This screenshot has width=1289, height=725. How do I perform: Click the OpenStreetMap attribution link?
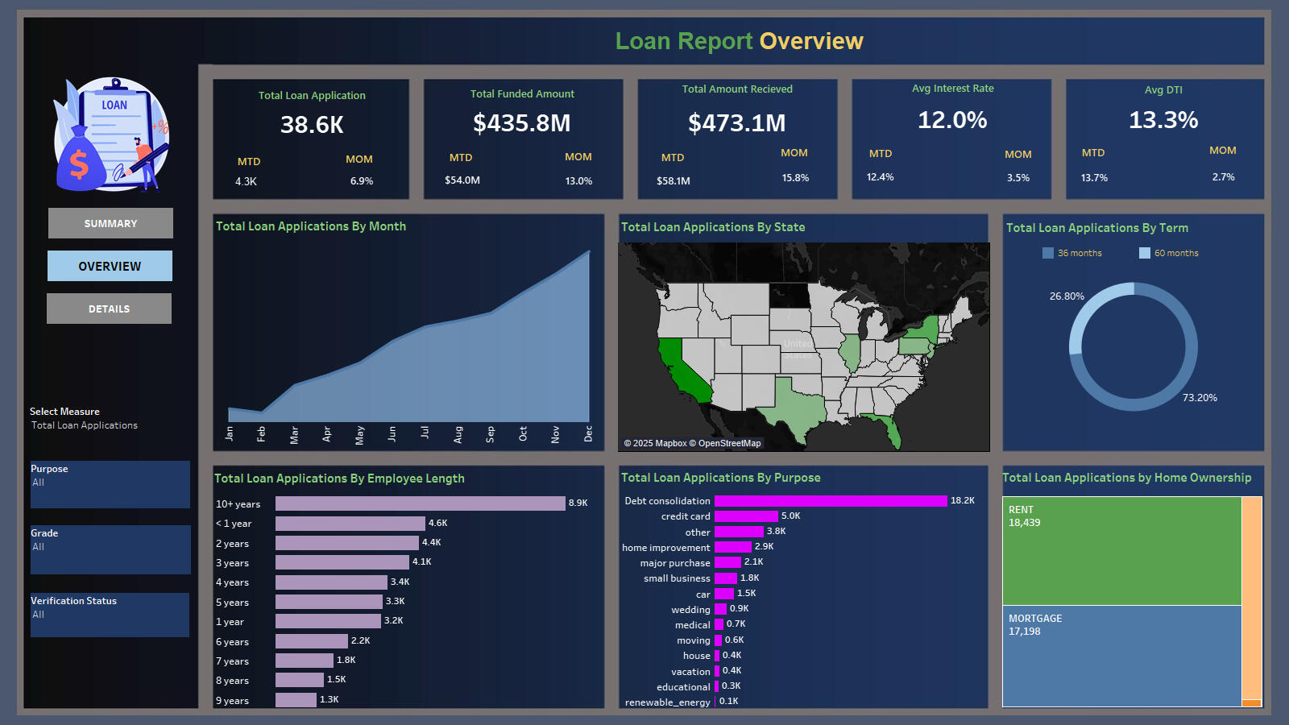(x=729, y=443)
